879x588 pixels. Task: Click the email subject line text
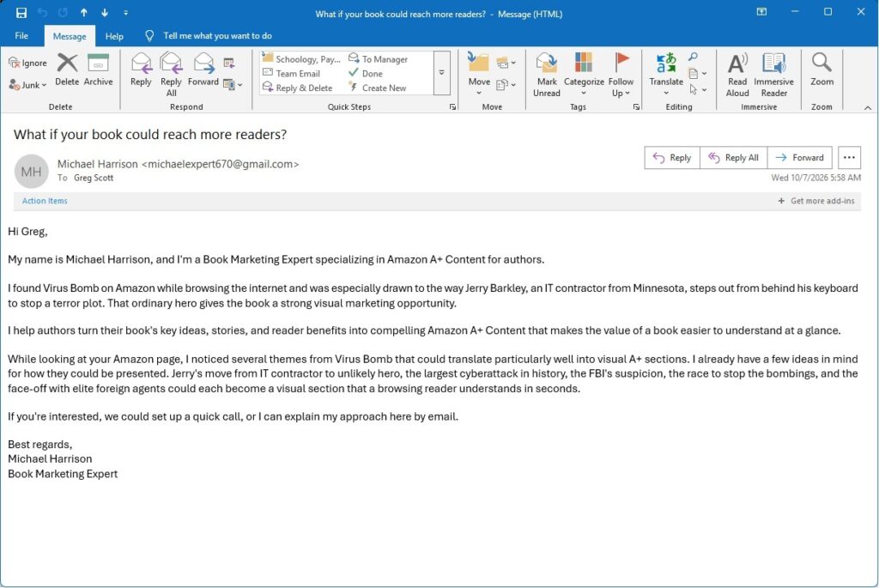click(x=150, y=135)
